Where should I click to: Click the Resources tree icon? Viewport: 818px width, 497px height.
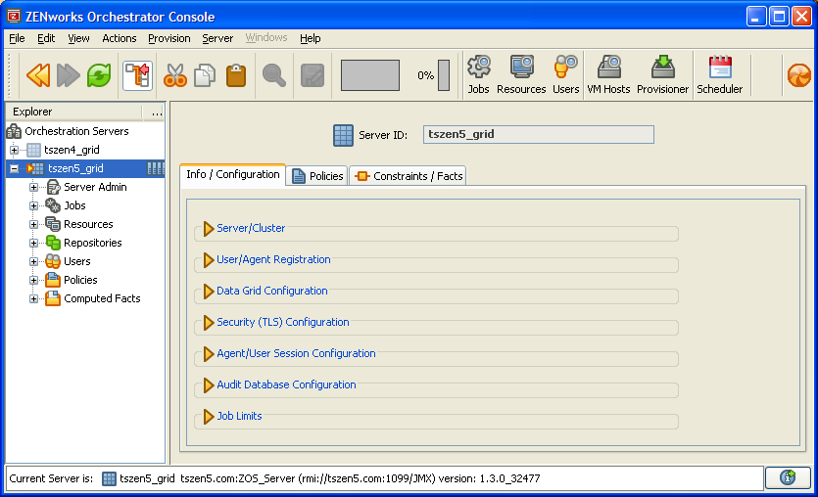point(53,224)
